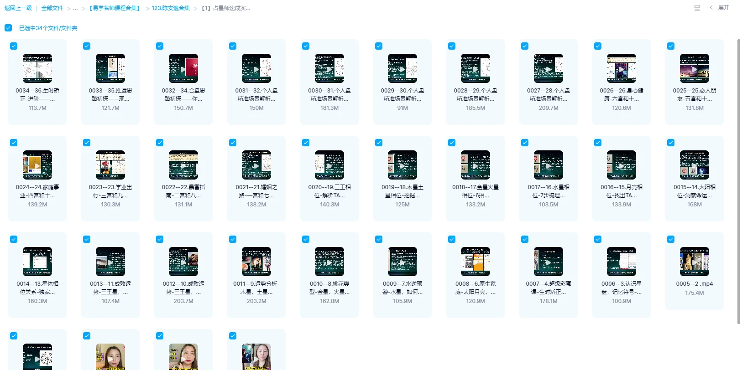Open video thumbnail of 0032--34.合盘思路初探
This screenshot has width=742, height=370.
click(183, 68)
